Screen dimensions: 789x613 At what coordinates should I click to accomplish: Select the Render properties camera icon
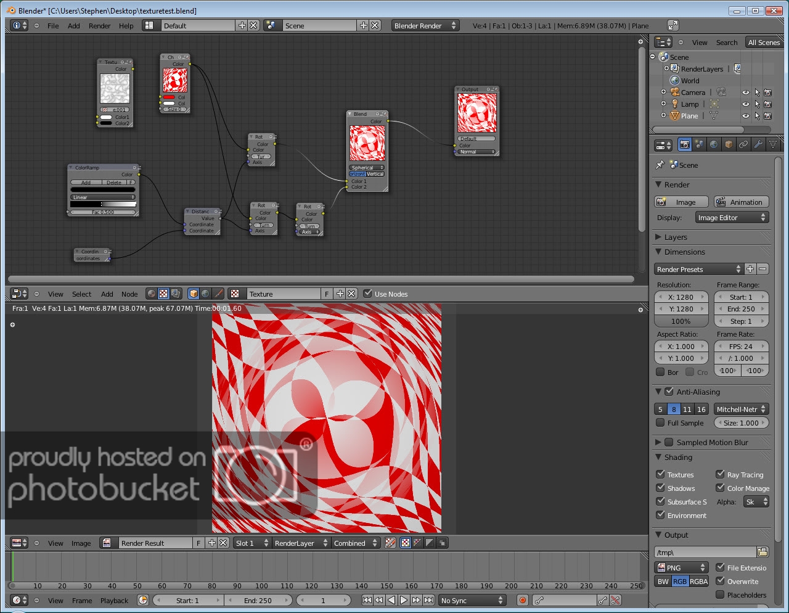click(684, 144)
